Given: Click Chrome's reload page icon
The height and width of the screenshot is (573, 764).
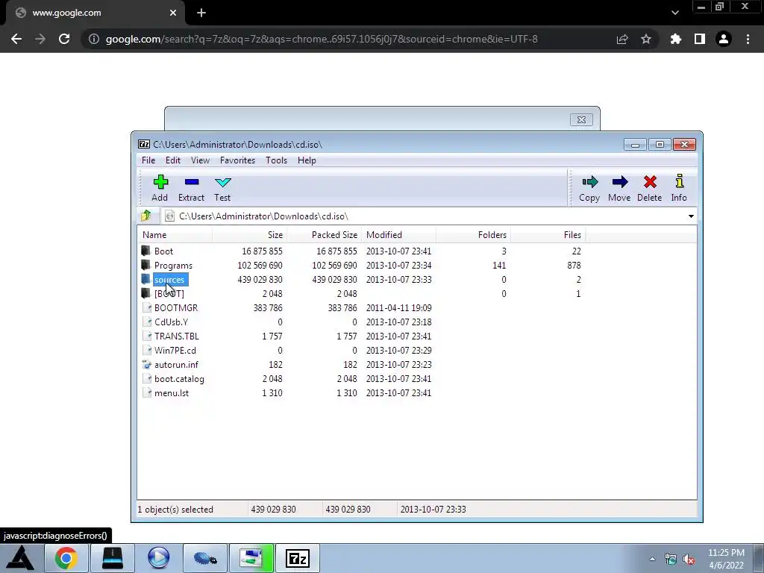Looking at the screenshot, I should (x=64, y=39).
